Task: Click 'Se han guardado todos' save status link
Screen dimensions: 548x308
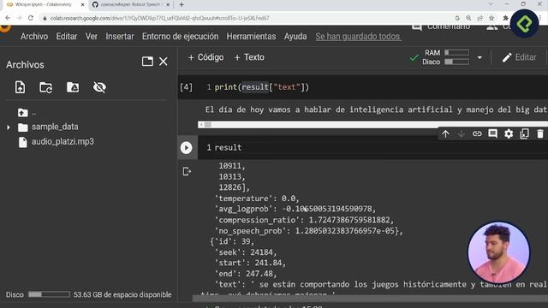Action: tap(358, 36)
